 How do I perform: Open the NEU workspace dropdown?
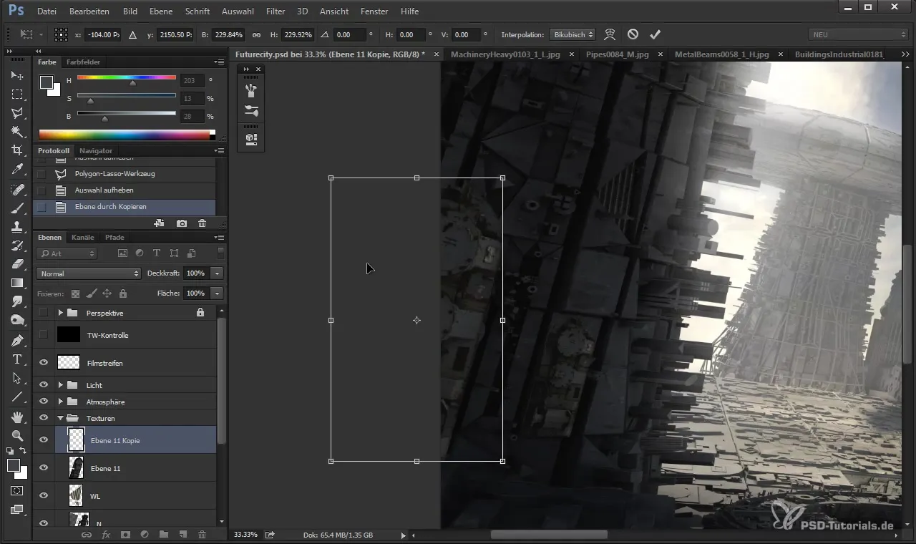pos(858,34)
